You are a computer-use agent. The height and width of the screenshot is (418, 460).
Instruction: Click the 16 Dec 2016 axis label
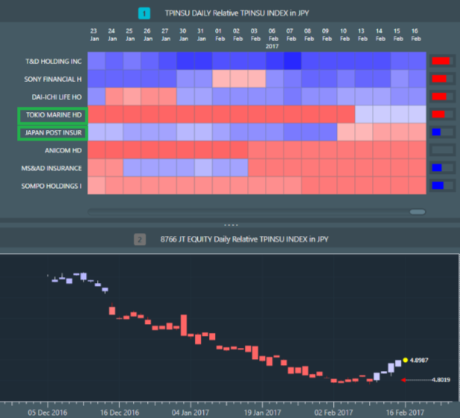pyautogui.click(x=119, y=413)
